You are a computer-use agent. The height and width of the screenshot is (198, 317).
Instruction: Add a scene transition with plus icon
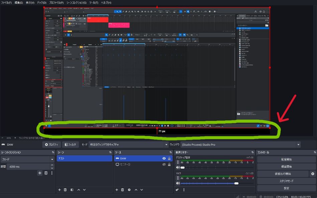[x=40, y=173]
